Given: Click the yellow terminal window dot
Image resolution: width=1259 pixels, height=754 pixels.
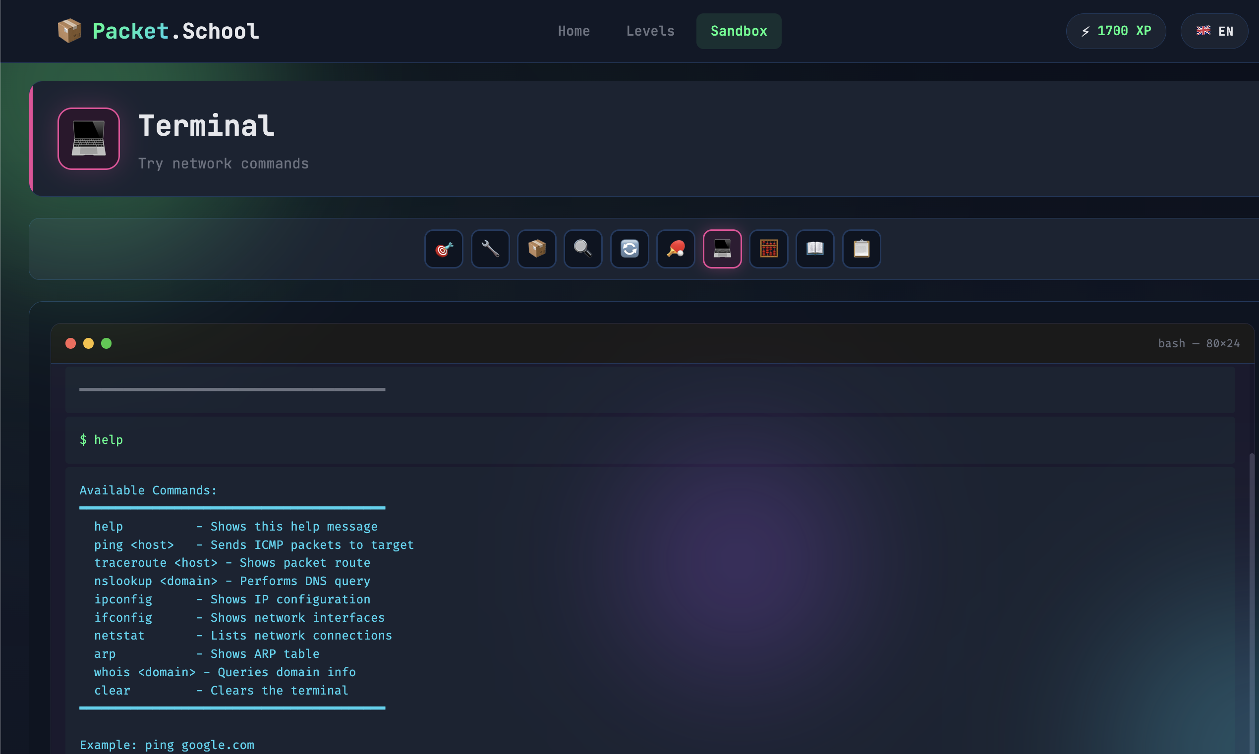Looking at the screenshot, I should [x=88, y=343].
